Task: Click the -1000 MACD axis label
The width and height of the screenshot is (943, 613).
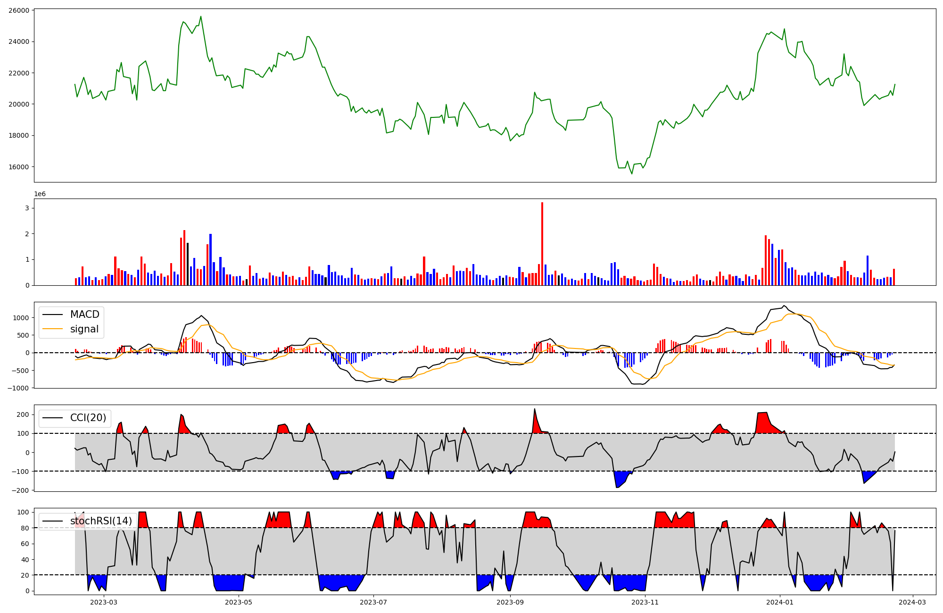Action: click(x=17, y=388)
